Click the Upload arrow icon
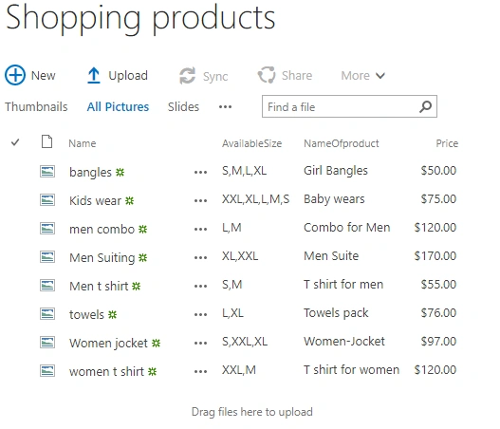The width and height of the screenshot is (500, 429). pyautogui.click(x=93, y=75)
